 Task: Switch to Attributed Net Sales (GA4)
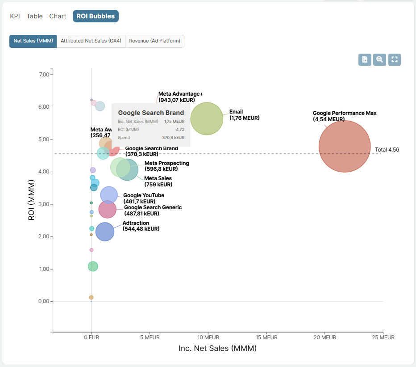pyautogui.click(x=91, y=41)
